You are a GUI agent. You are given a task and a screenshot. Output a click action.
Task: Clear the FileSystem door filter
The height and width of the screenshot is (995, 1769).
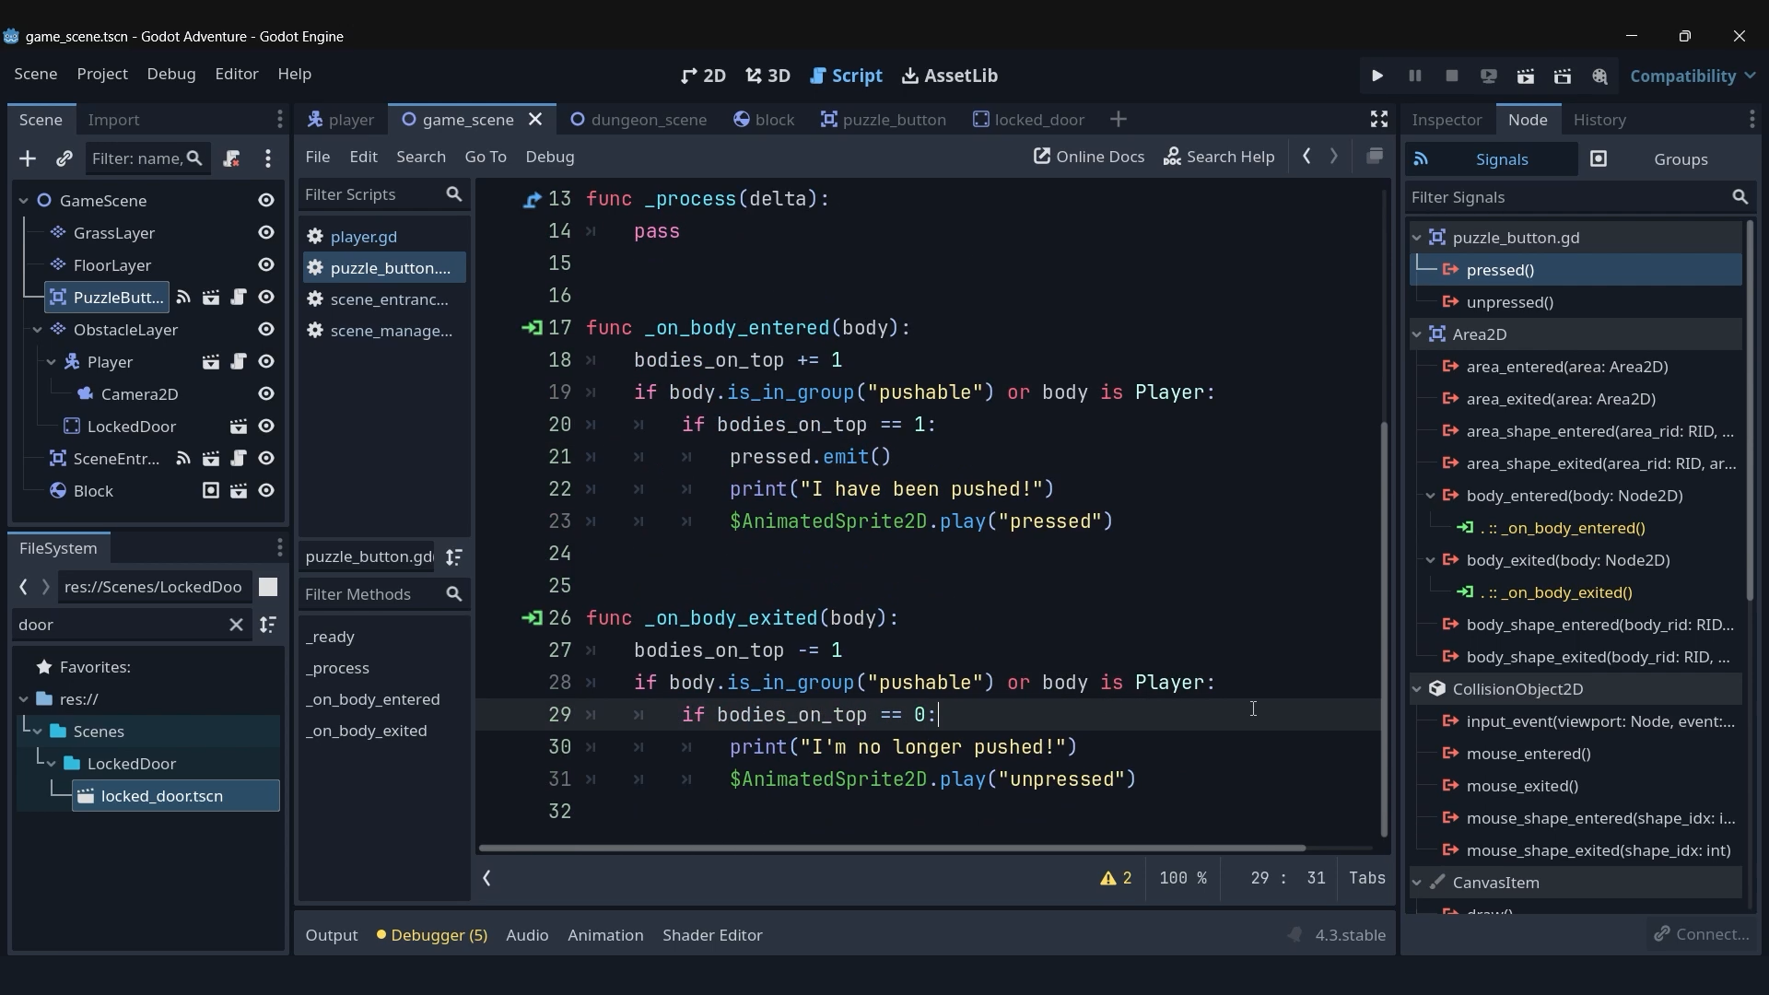pyautogui.click(x=236, y=625)
